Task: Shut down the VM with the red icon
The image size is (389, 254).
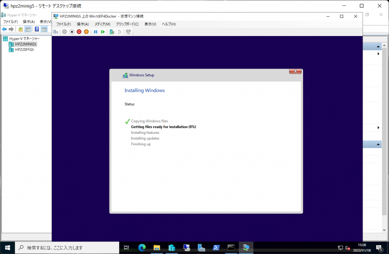Action: click(x=79, y=32)
